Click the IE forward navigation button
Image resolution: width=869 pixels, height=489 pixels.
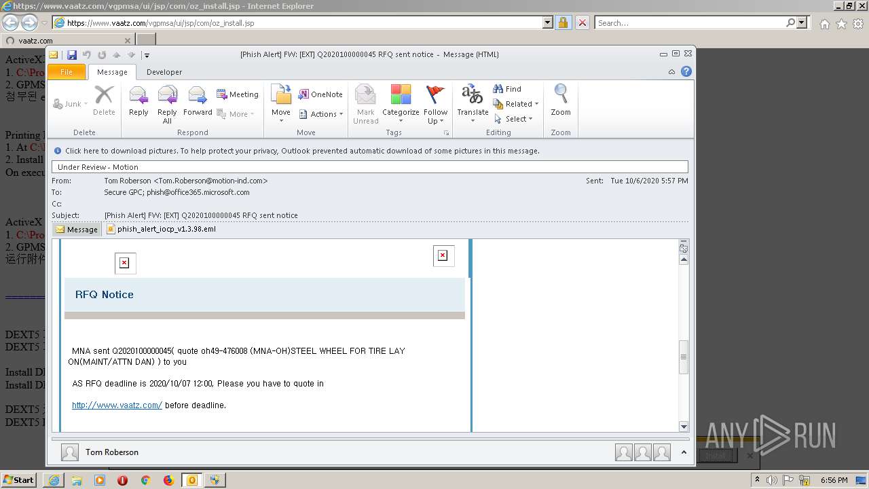point(29,23)
